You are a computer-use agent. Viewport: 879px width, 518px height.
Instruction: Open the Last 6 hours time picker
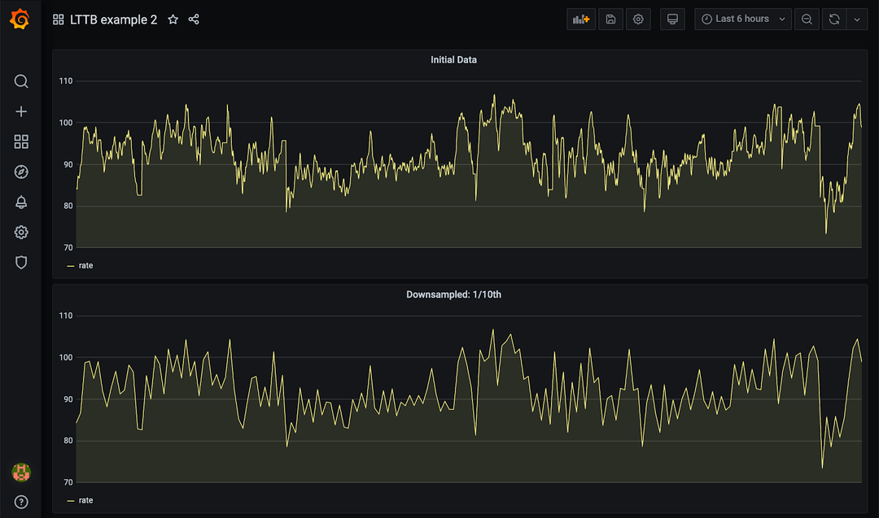[x=741, y=19]
